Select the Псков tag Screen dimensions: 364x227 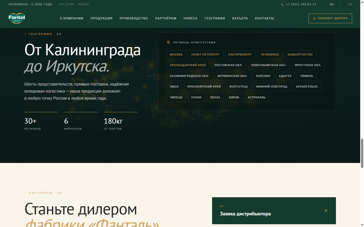[196, 98]
